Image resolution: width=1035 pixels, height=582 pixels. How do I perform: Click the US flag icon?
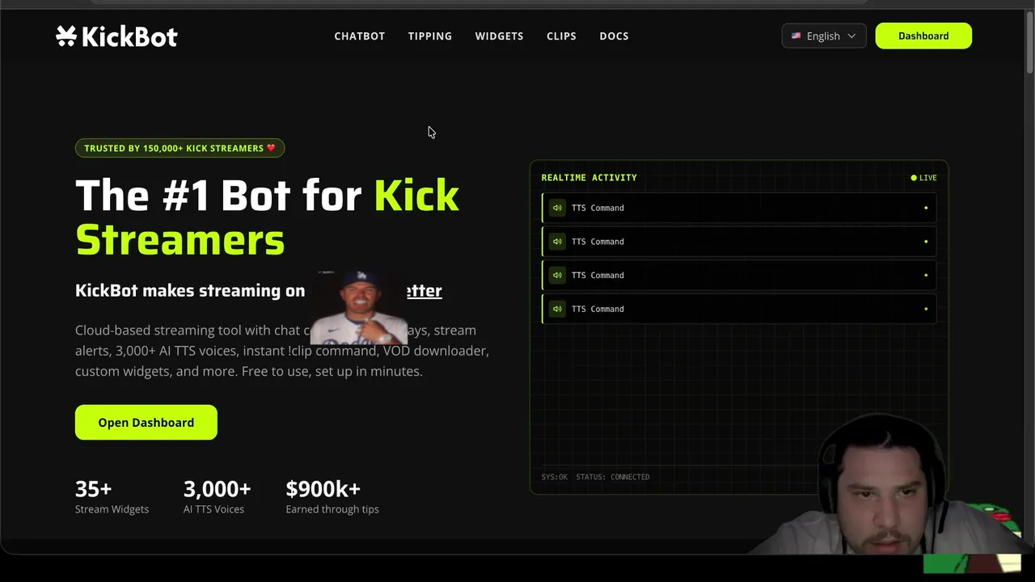pos(796,36)
